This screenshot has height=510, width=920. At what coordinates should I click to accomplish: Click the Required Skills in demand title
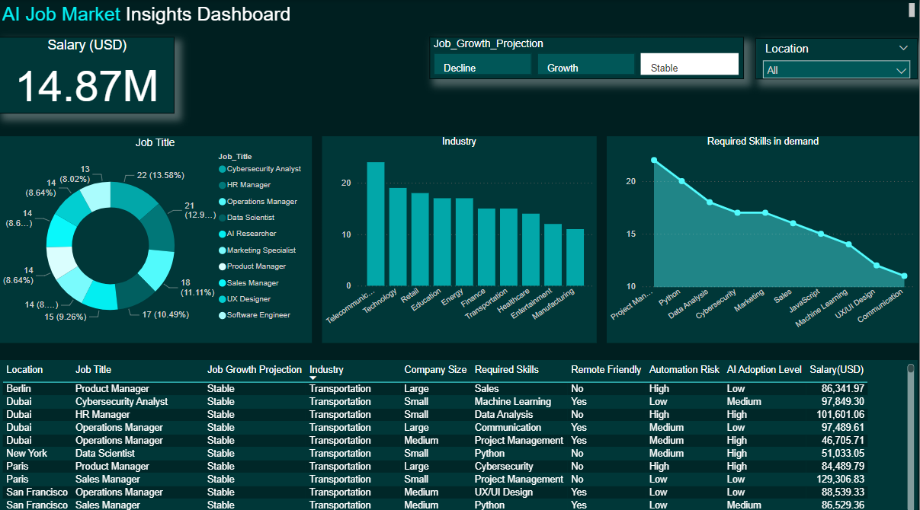click(x=763, y=142)
